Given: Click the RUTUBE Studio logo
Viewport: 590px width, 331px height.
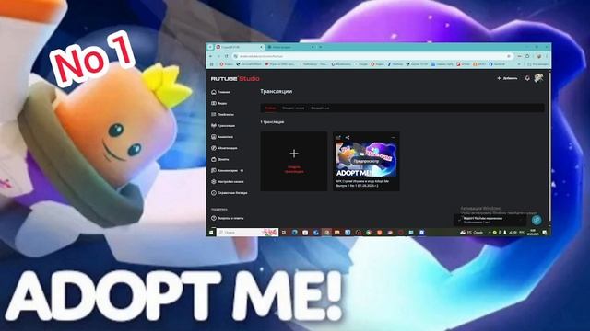Looking at the screenshot, I should point(235,79).
